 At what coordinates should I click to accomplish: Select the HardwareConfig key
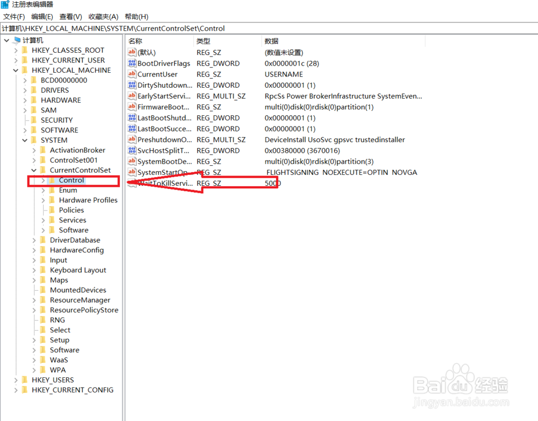77,250
